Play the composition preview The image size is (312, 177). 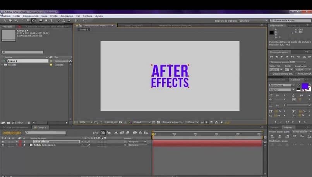[281, 57]
